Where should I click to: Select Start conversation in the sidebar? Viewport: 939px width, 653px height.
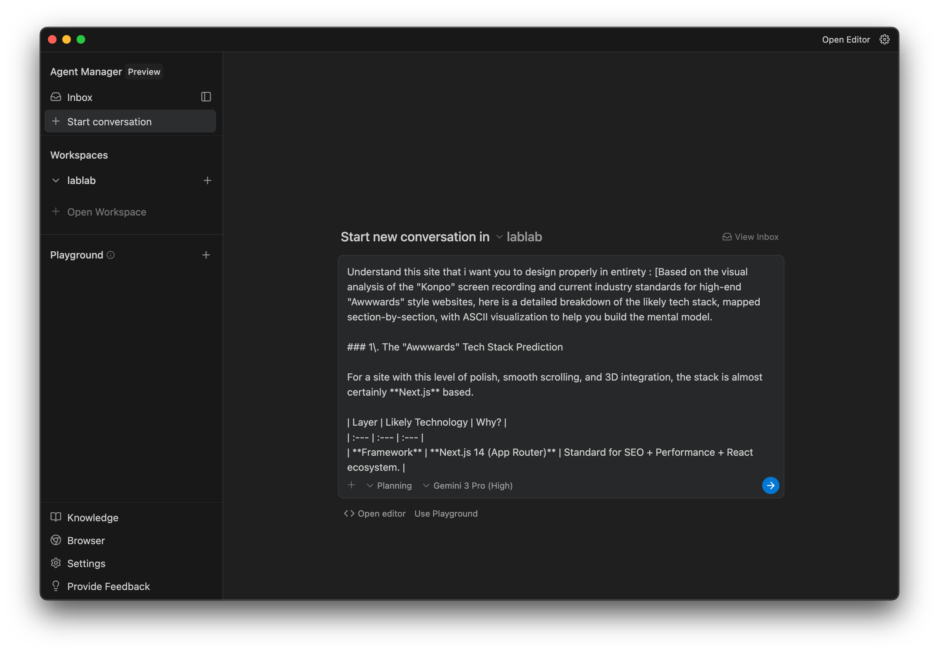(x=109, y=121)
